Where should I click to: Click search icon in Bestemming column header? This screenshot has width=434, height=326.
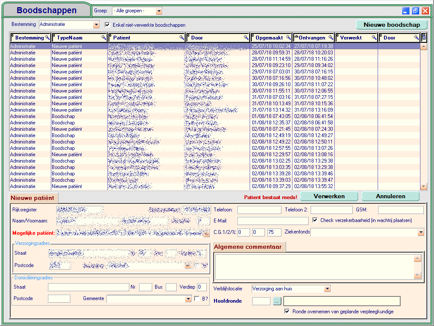pyautogui.click(x=47, y=38)
